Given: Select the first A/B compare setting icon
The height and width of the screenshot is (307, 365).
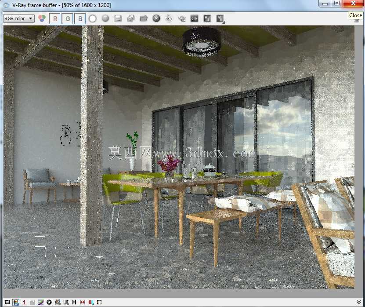Looking at the screenshot, I should tap(207, 18).
